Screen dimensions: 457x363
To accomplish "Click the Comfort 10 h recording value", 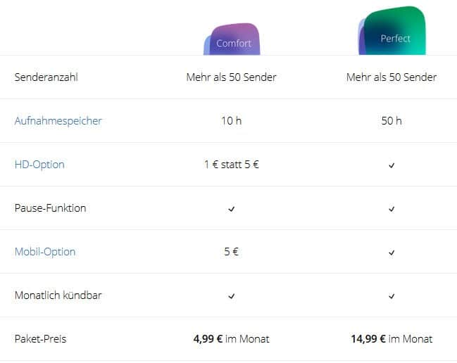I will point(232,120).
